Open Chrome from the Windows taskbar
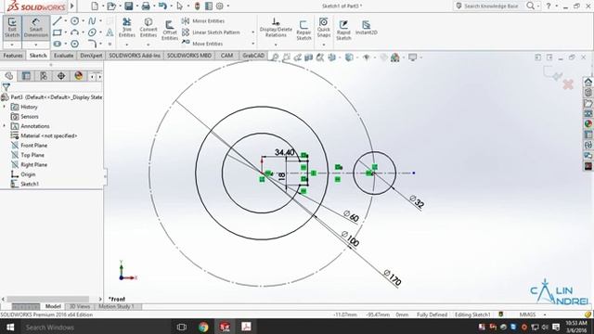Viewport: 594px width, 334px height. tap(203, 327)
